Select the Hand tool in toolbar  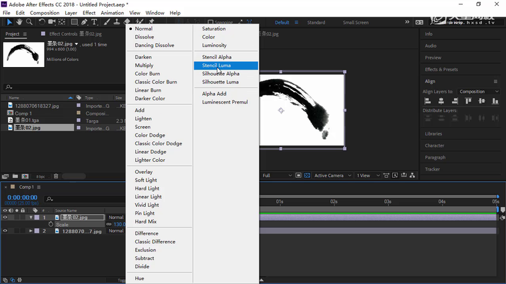pos(19,22)
